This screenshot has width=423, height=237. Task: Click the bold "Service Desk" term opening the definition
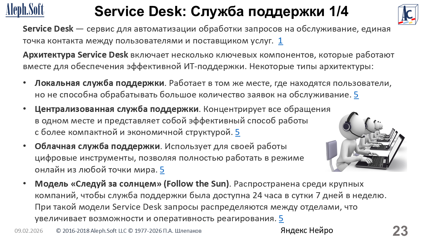(x=48, y=29)
